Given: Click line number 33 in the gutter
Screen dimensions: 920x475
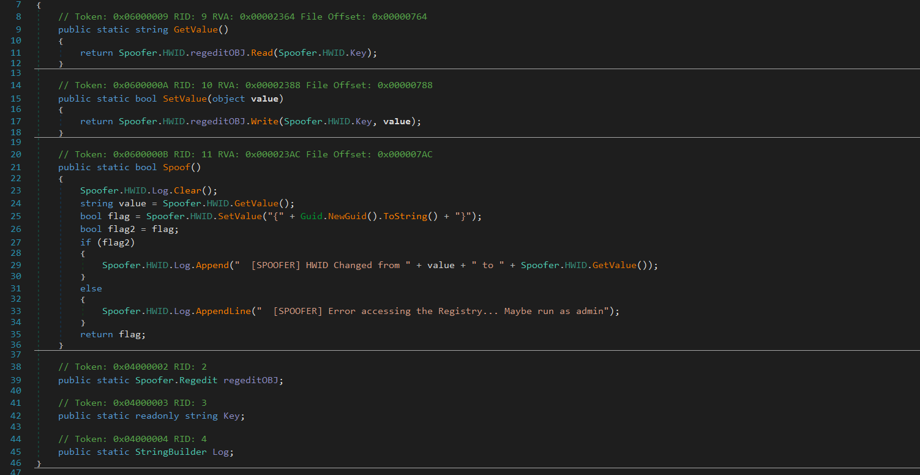Looking at the screenshot, I should pos(16,311).
